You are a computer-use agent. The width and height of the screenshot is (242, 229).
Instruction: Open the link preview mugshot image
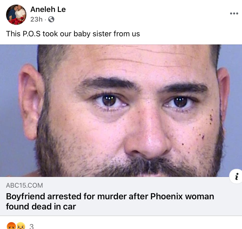pos(121,110)
